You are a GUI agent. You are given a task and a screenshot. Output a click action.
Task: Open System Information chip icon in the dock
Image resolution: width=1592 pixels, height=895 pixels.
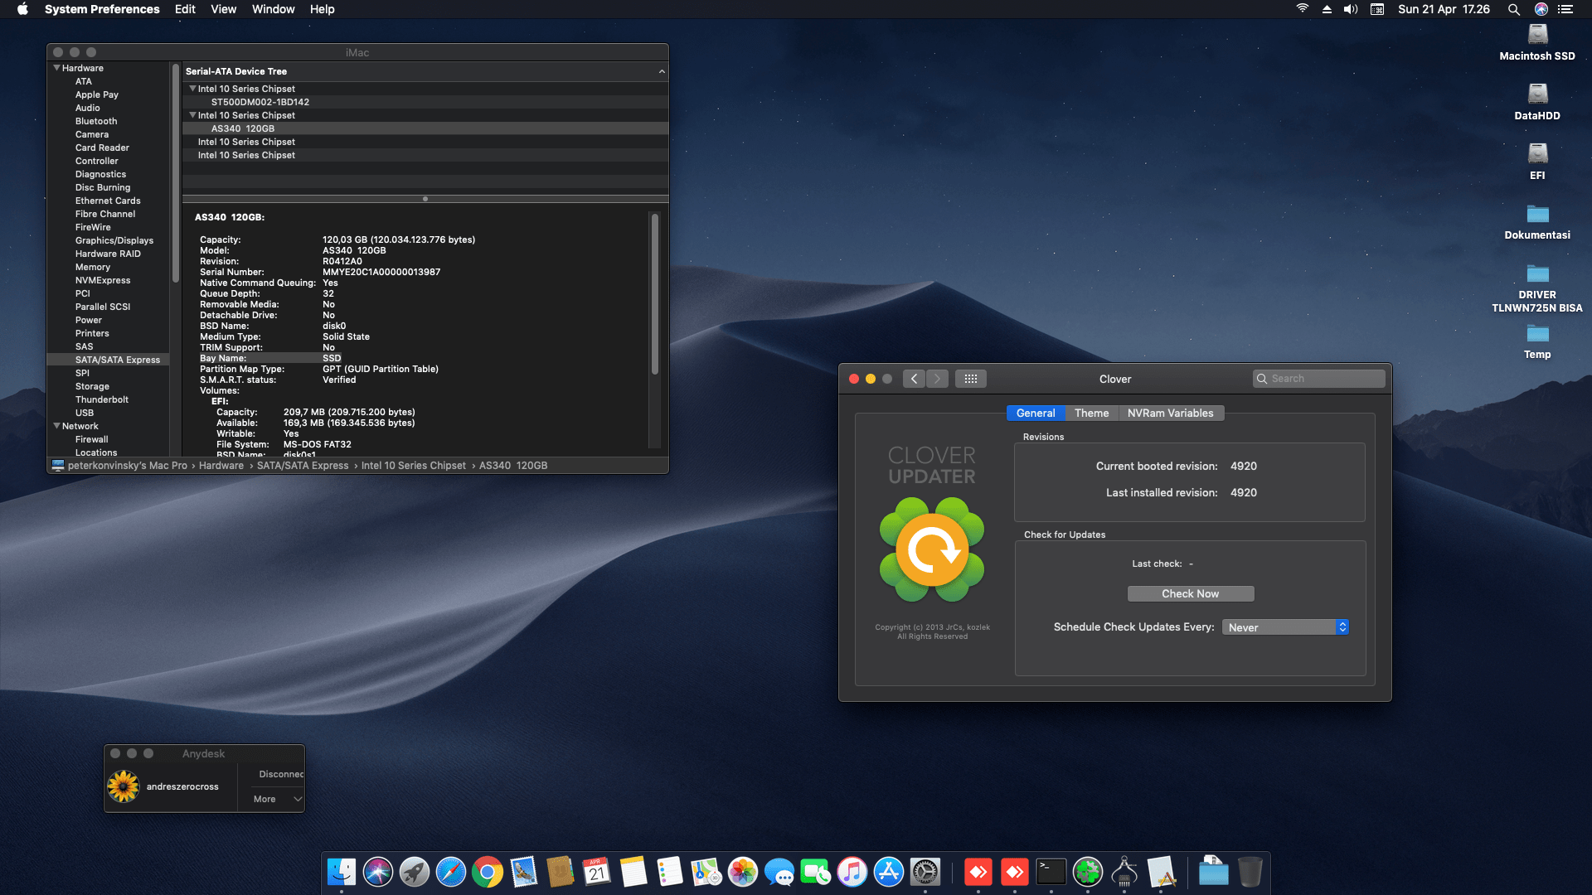pos(1124,872)
